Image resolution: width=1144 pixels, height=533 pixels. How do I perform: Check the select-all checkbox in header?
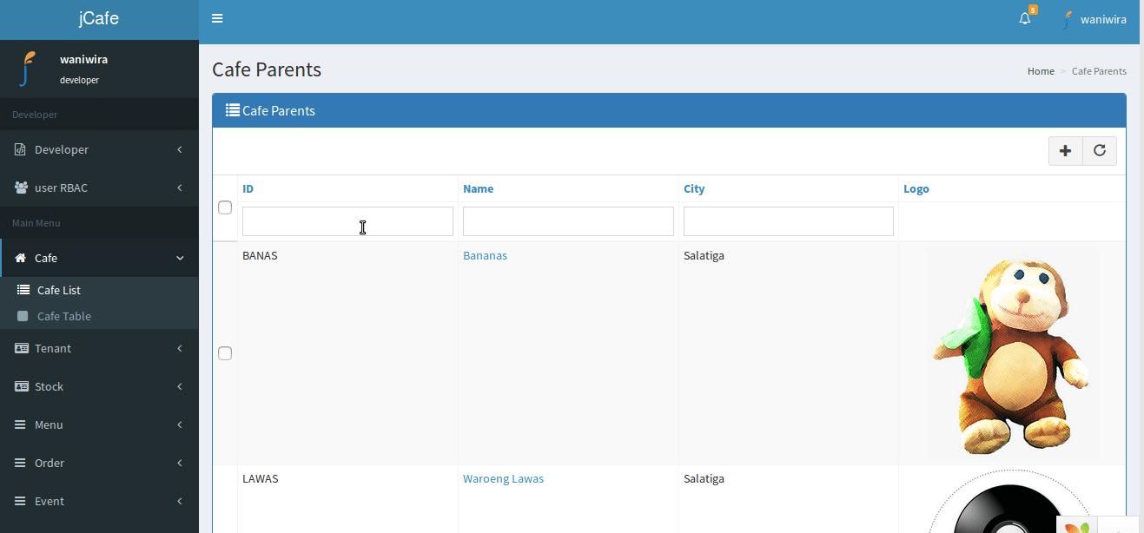click(225, 207)
